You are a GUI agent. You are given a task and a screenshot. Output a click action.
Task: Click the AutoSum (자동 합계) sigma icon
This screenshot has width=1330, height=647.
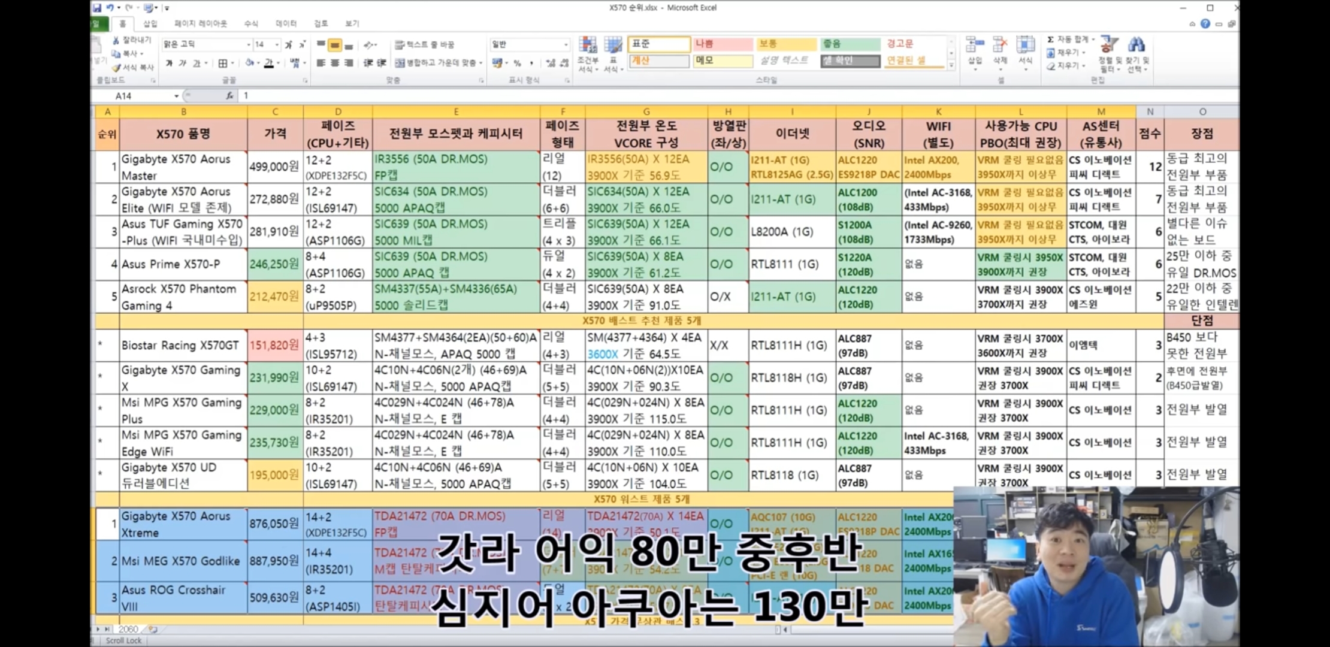tap(1050, 40)
